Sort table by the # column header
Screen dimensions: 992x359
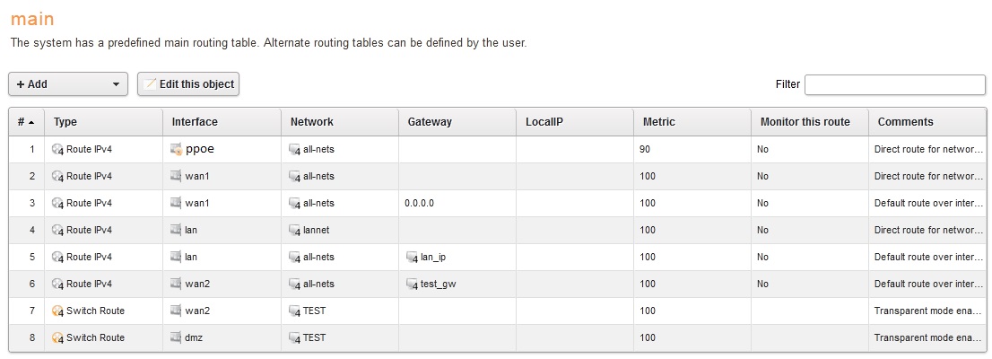tap(26, 122)
